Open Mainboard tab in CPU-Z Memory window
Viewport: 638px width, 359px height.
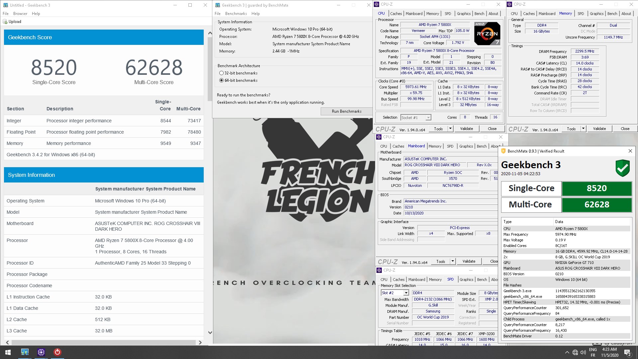point(547,14)
